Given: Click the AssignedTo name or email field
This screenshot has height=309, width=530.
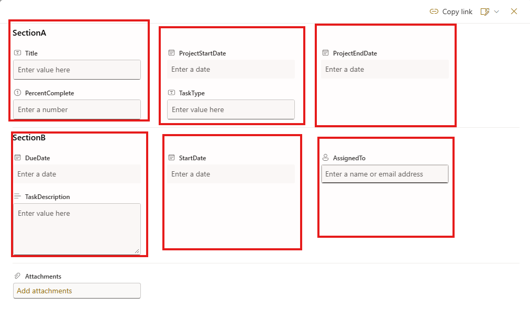Looking at the screenshot, I should coord(385,174).
